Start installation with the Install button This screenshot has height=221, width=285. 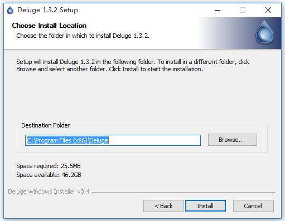tap(205, 206)
